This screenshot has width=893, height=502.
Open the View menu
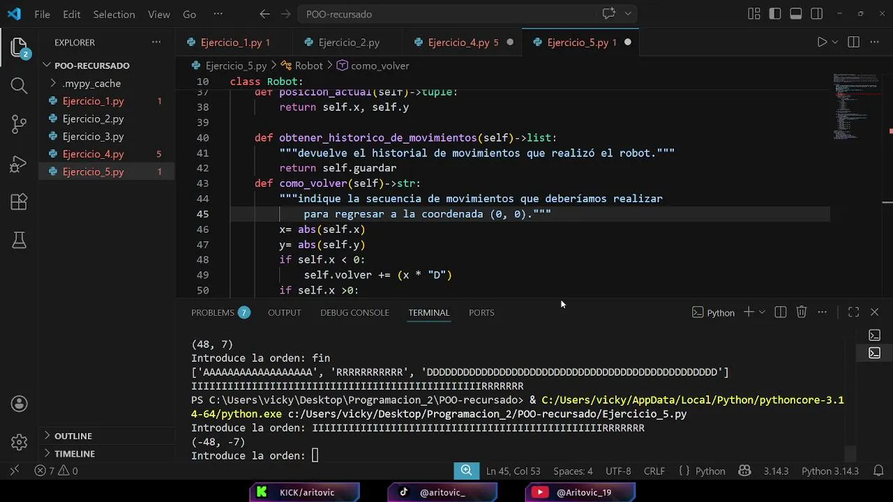pyautogui.click(x=159, y=14)
